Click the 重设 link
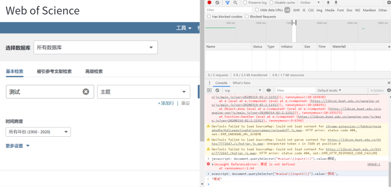This screenshot has height=187, width=391. [x=186, y=103]
